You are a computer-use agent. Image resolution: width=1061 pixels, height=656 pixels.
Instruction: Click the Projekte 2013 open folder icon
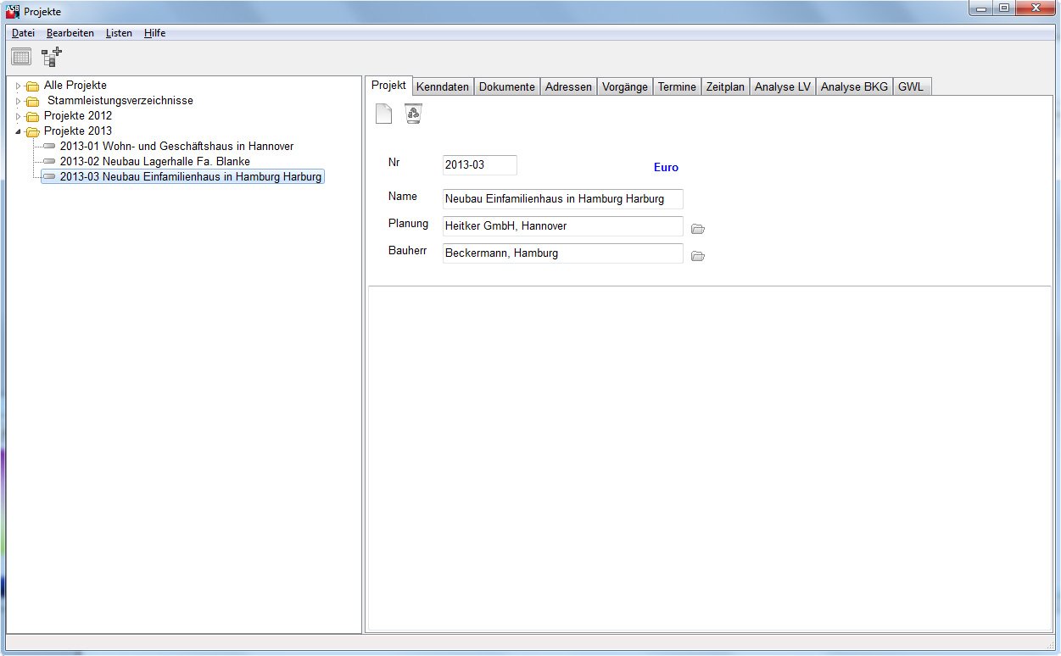point(32,131)
